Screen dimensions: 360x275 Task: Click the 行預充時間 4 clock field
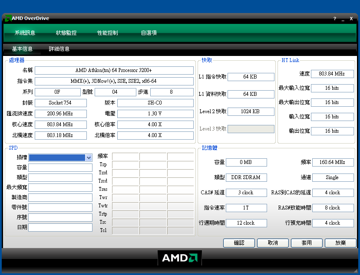coord(333,223)
